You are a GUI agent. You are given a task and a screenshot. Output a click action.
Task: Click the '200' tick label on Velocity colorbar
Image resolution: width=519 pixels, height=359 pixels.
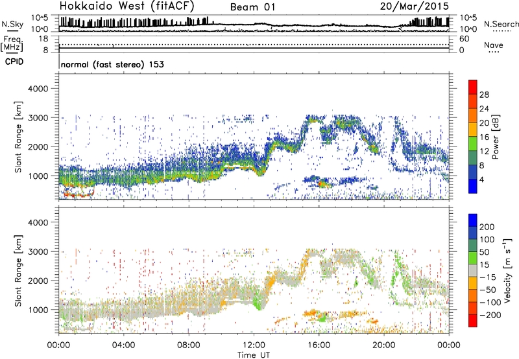(x=487, y=227)
